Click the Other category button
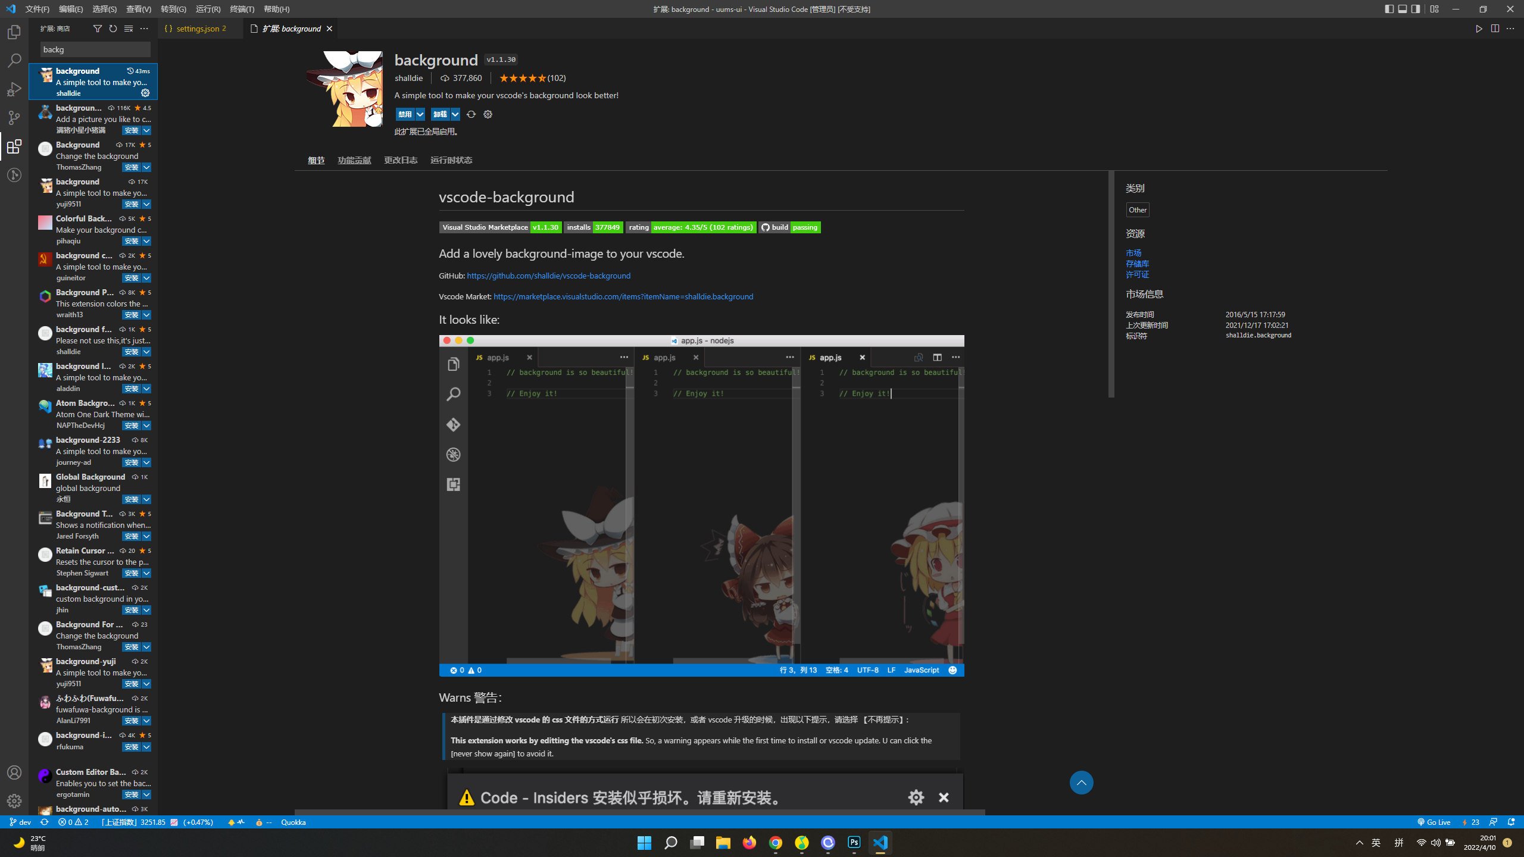The image size is (1524, 857). 1137,209
